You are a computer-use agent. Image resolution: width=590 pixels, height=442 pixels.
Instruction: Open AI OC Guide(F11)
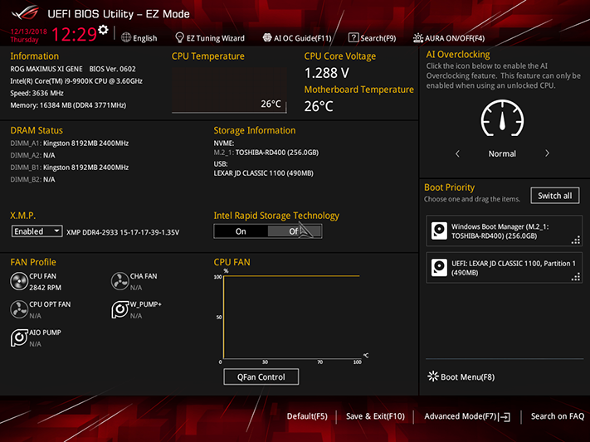tap(297, 38)
